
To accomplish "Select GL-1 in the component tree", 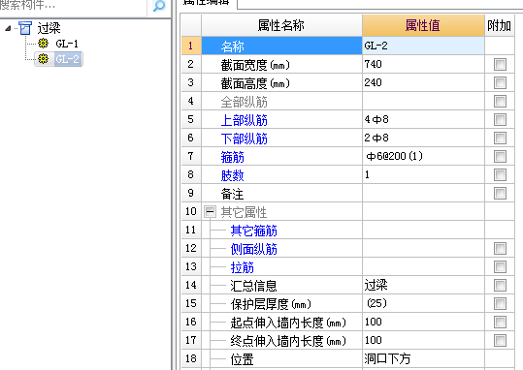I will click(x=67, y=44).
